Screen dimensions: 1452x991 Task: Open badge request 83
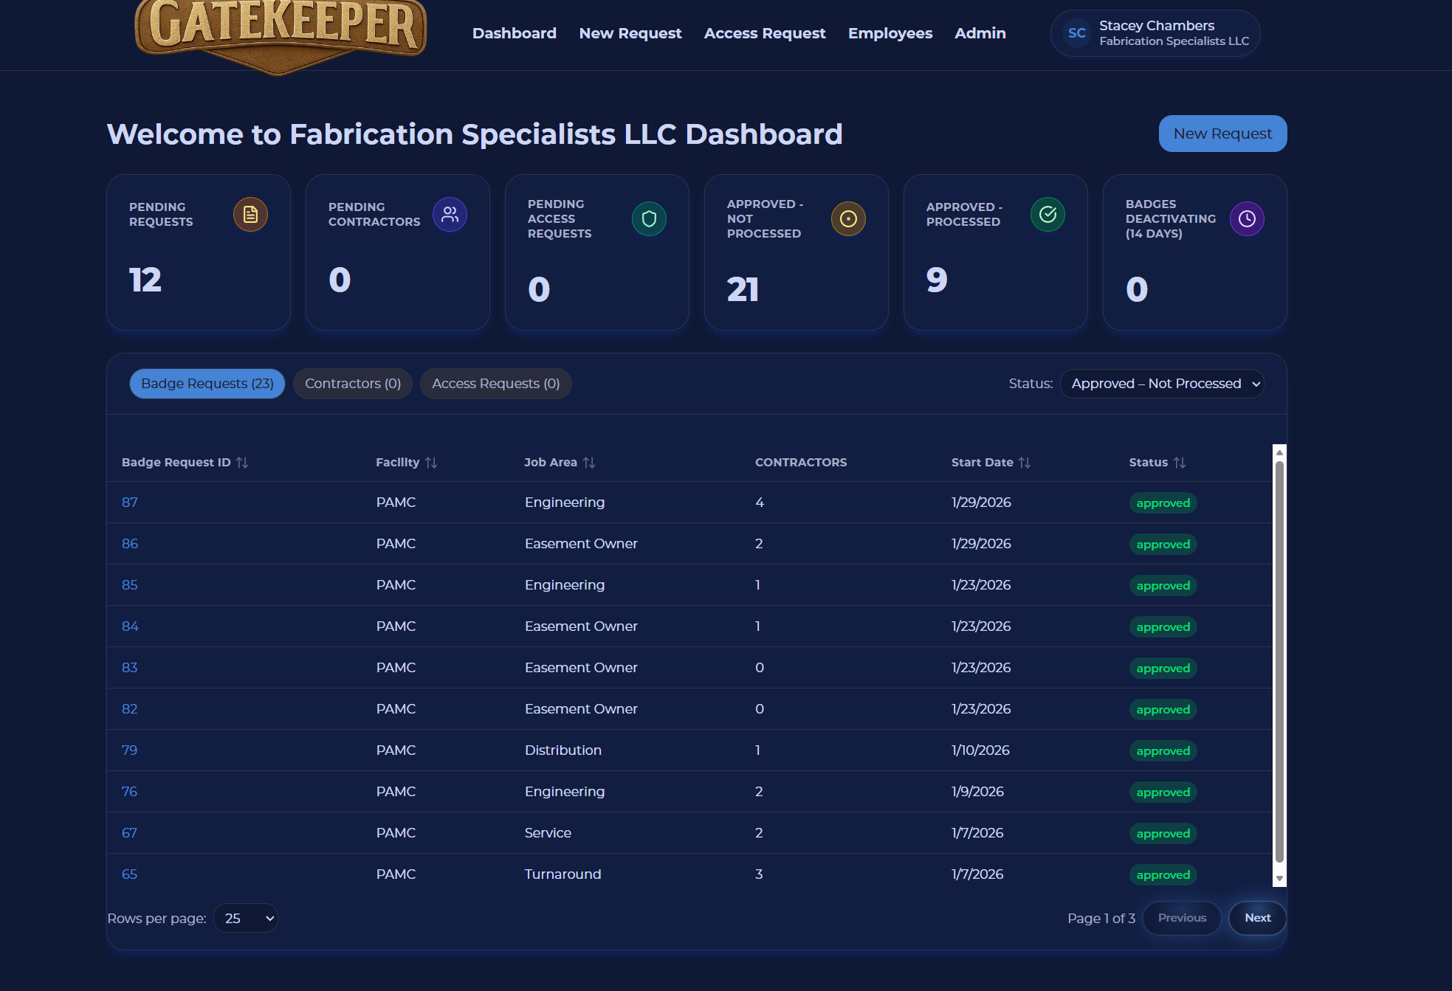130,668
